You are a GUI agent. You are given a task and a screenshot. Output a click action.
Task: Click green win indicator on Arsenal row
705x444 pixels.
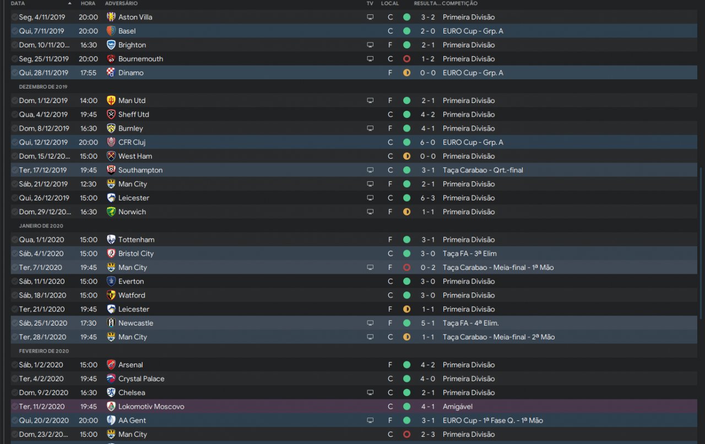[x=406, y=365]
